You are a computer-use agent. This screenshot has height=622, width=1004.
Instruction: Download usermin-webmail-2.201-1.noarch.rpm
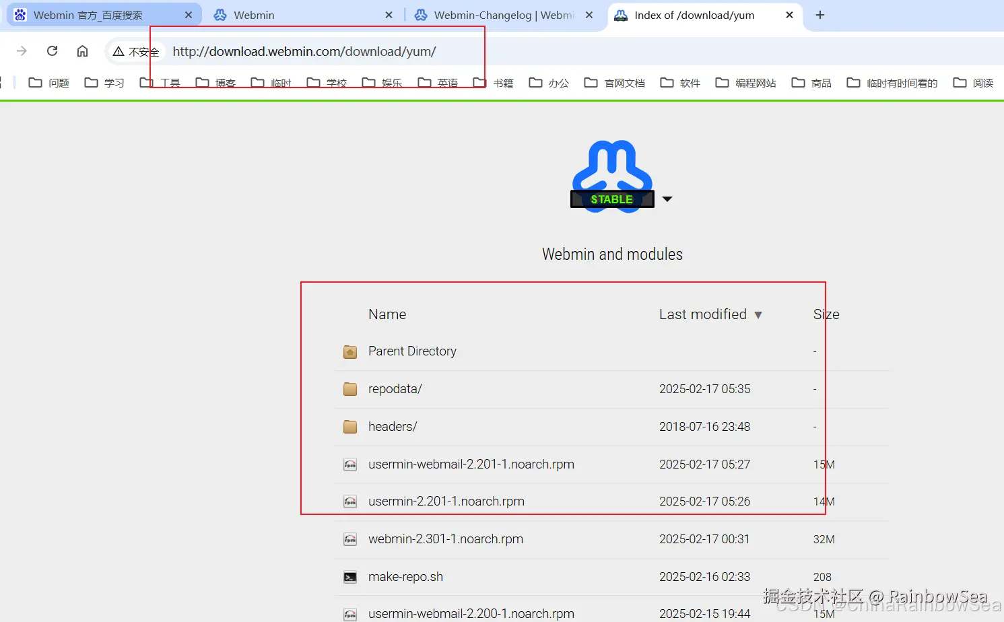(x=471, y=464)
